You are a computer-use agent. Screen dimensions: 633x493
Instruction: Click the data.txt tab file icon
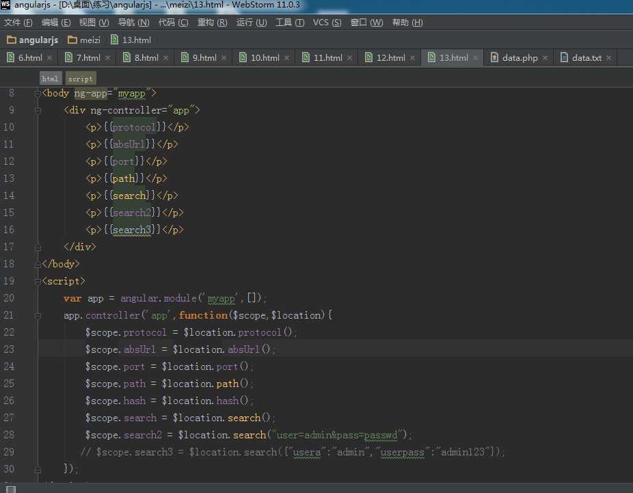(564, 57)
